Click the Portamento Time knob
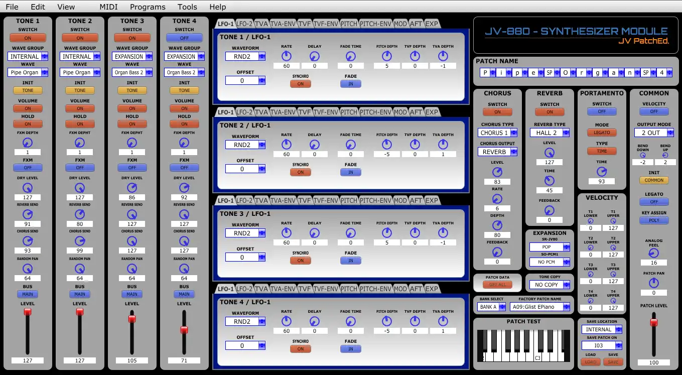682x375 pixels. point(602,172)
